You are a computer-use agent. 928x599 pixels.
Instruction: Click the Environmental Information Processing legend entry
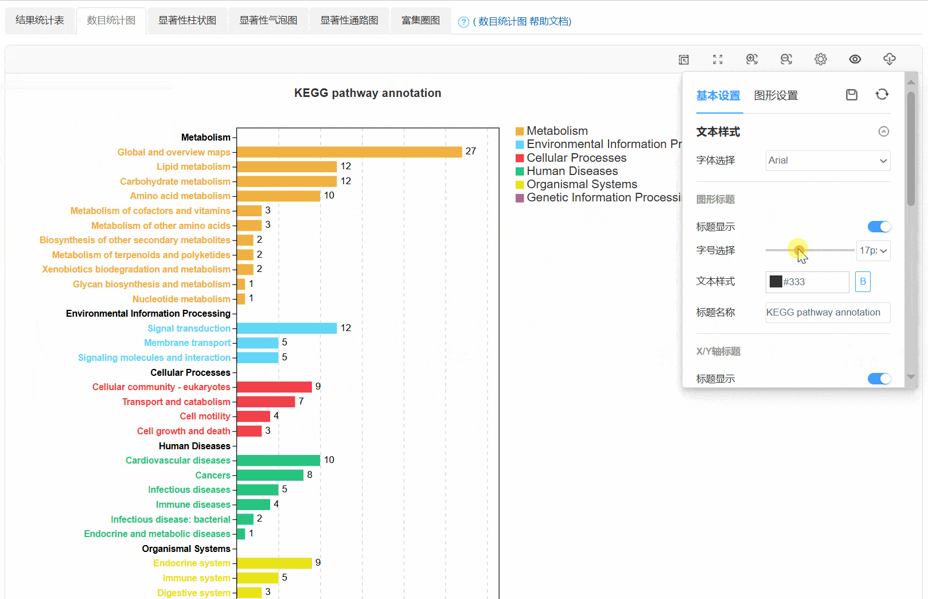pyautogui.click(x=599, y=144)
